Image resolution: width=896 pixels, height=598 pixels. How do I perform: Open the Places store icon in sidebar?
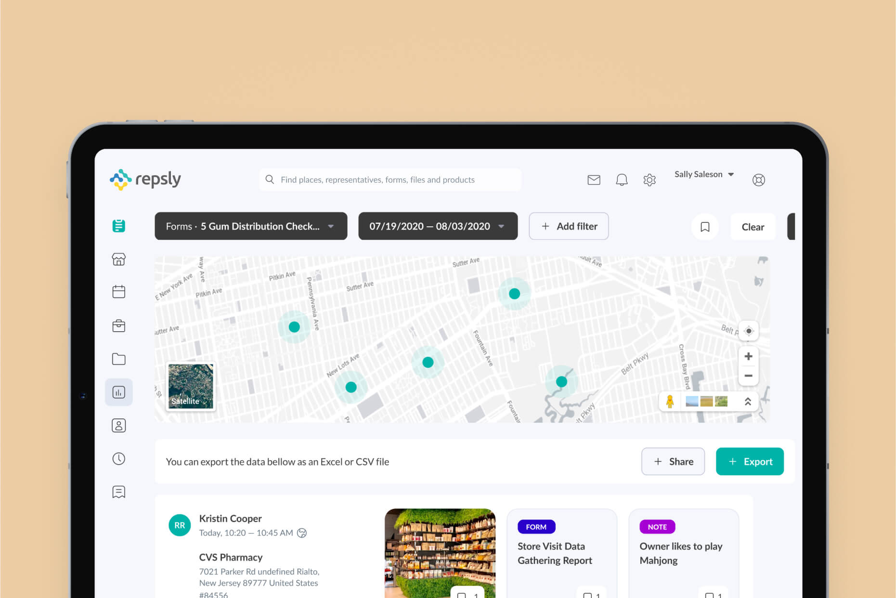(x=118, y=259)
